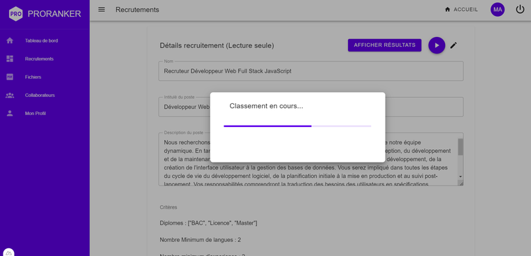Follow the ACCUEIL link
This screenshot has width=531, height=256.
coord(465,10)
